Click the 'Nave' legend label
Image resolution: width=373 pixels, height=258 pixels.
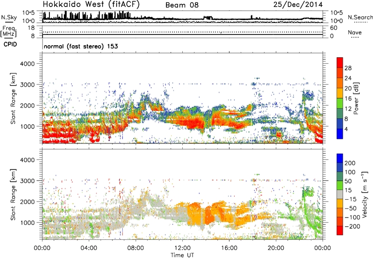[x=354, y=32]
